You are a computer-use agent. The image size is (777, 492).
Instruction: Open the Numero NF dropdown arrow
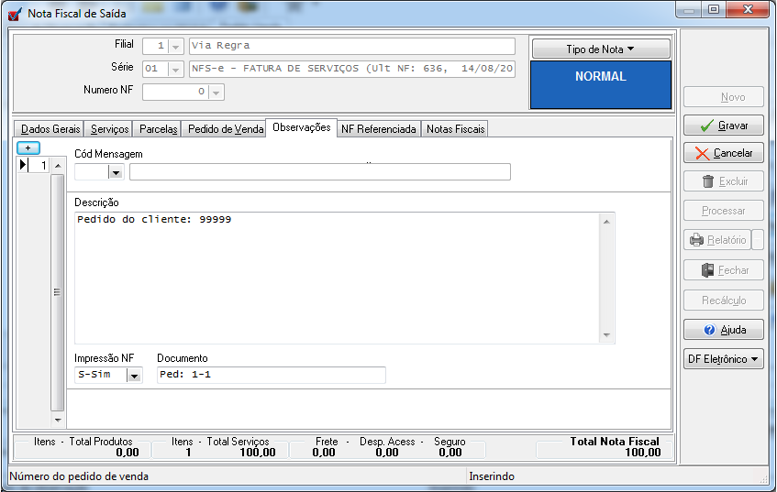pyautogui.click(x=216, y=92)
